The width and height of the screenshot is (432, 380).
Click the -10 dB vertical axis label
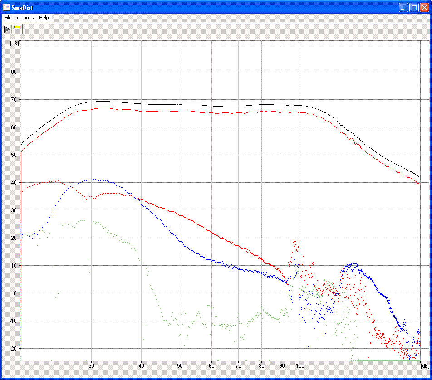[x=13, y=321]
